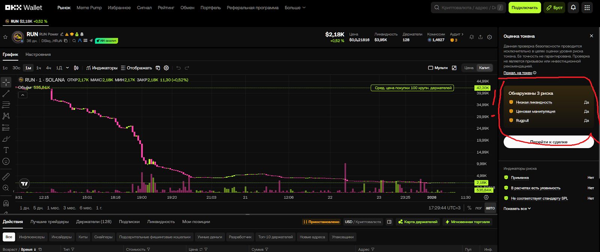Expand Показать все risk indicators
Viewport: 600px width, 252px height.
click(517, 208)
